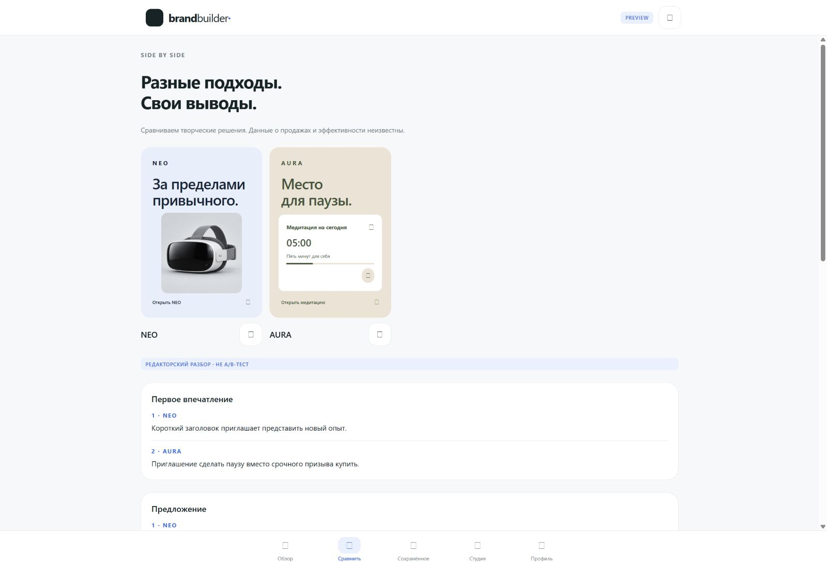Click the Редакторский разбор · не A/B-тест banner

(x=409, y=364)
